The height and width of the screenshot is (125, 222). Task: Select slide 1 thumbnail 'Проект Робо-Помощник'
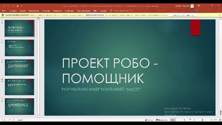coord(19,28)
